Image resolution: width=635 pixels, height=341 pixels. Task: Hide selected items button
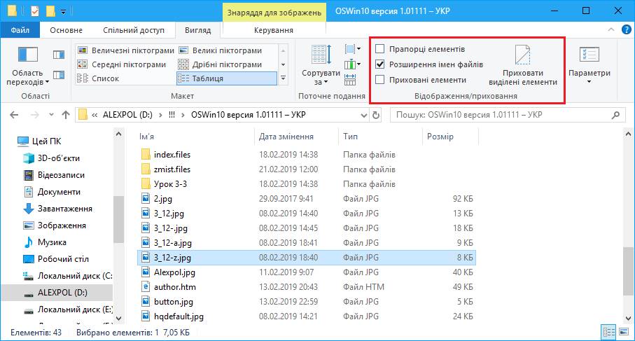(x=523, y=66)
